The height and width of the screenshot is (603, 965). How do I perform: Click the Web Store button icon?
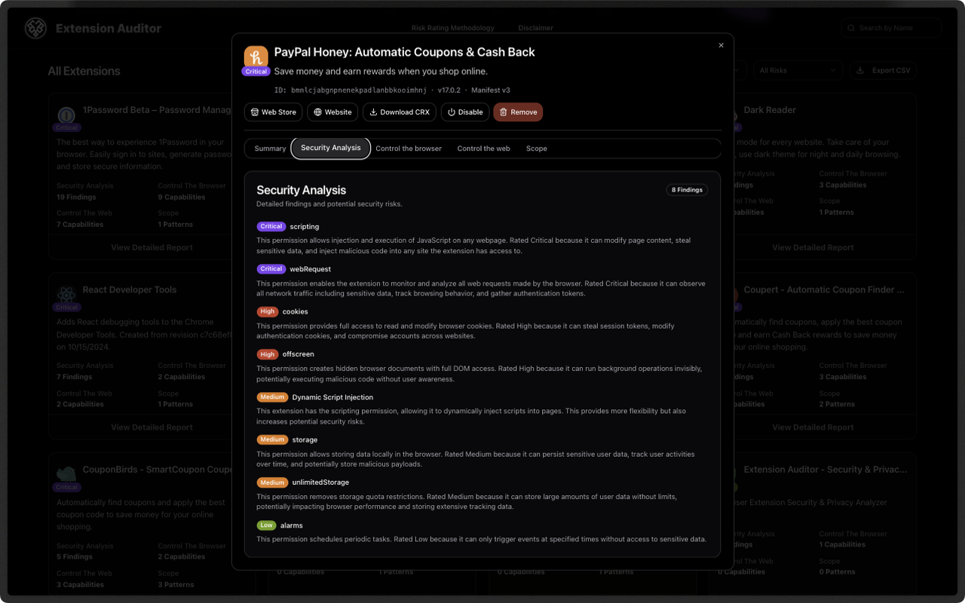(255, 112)
